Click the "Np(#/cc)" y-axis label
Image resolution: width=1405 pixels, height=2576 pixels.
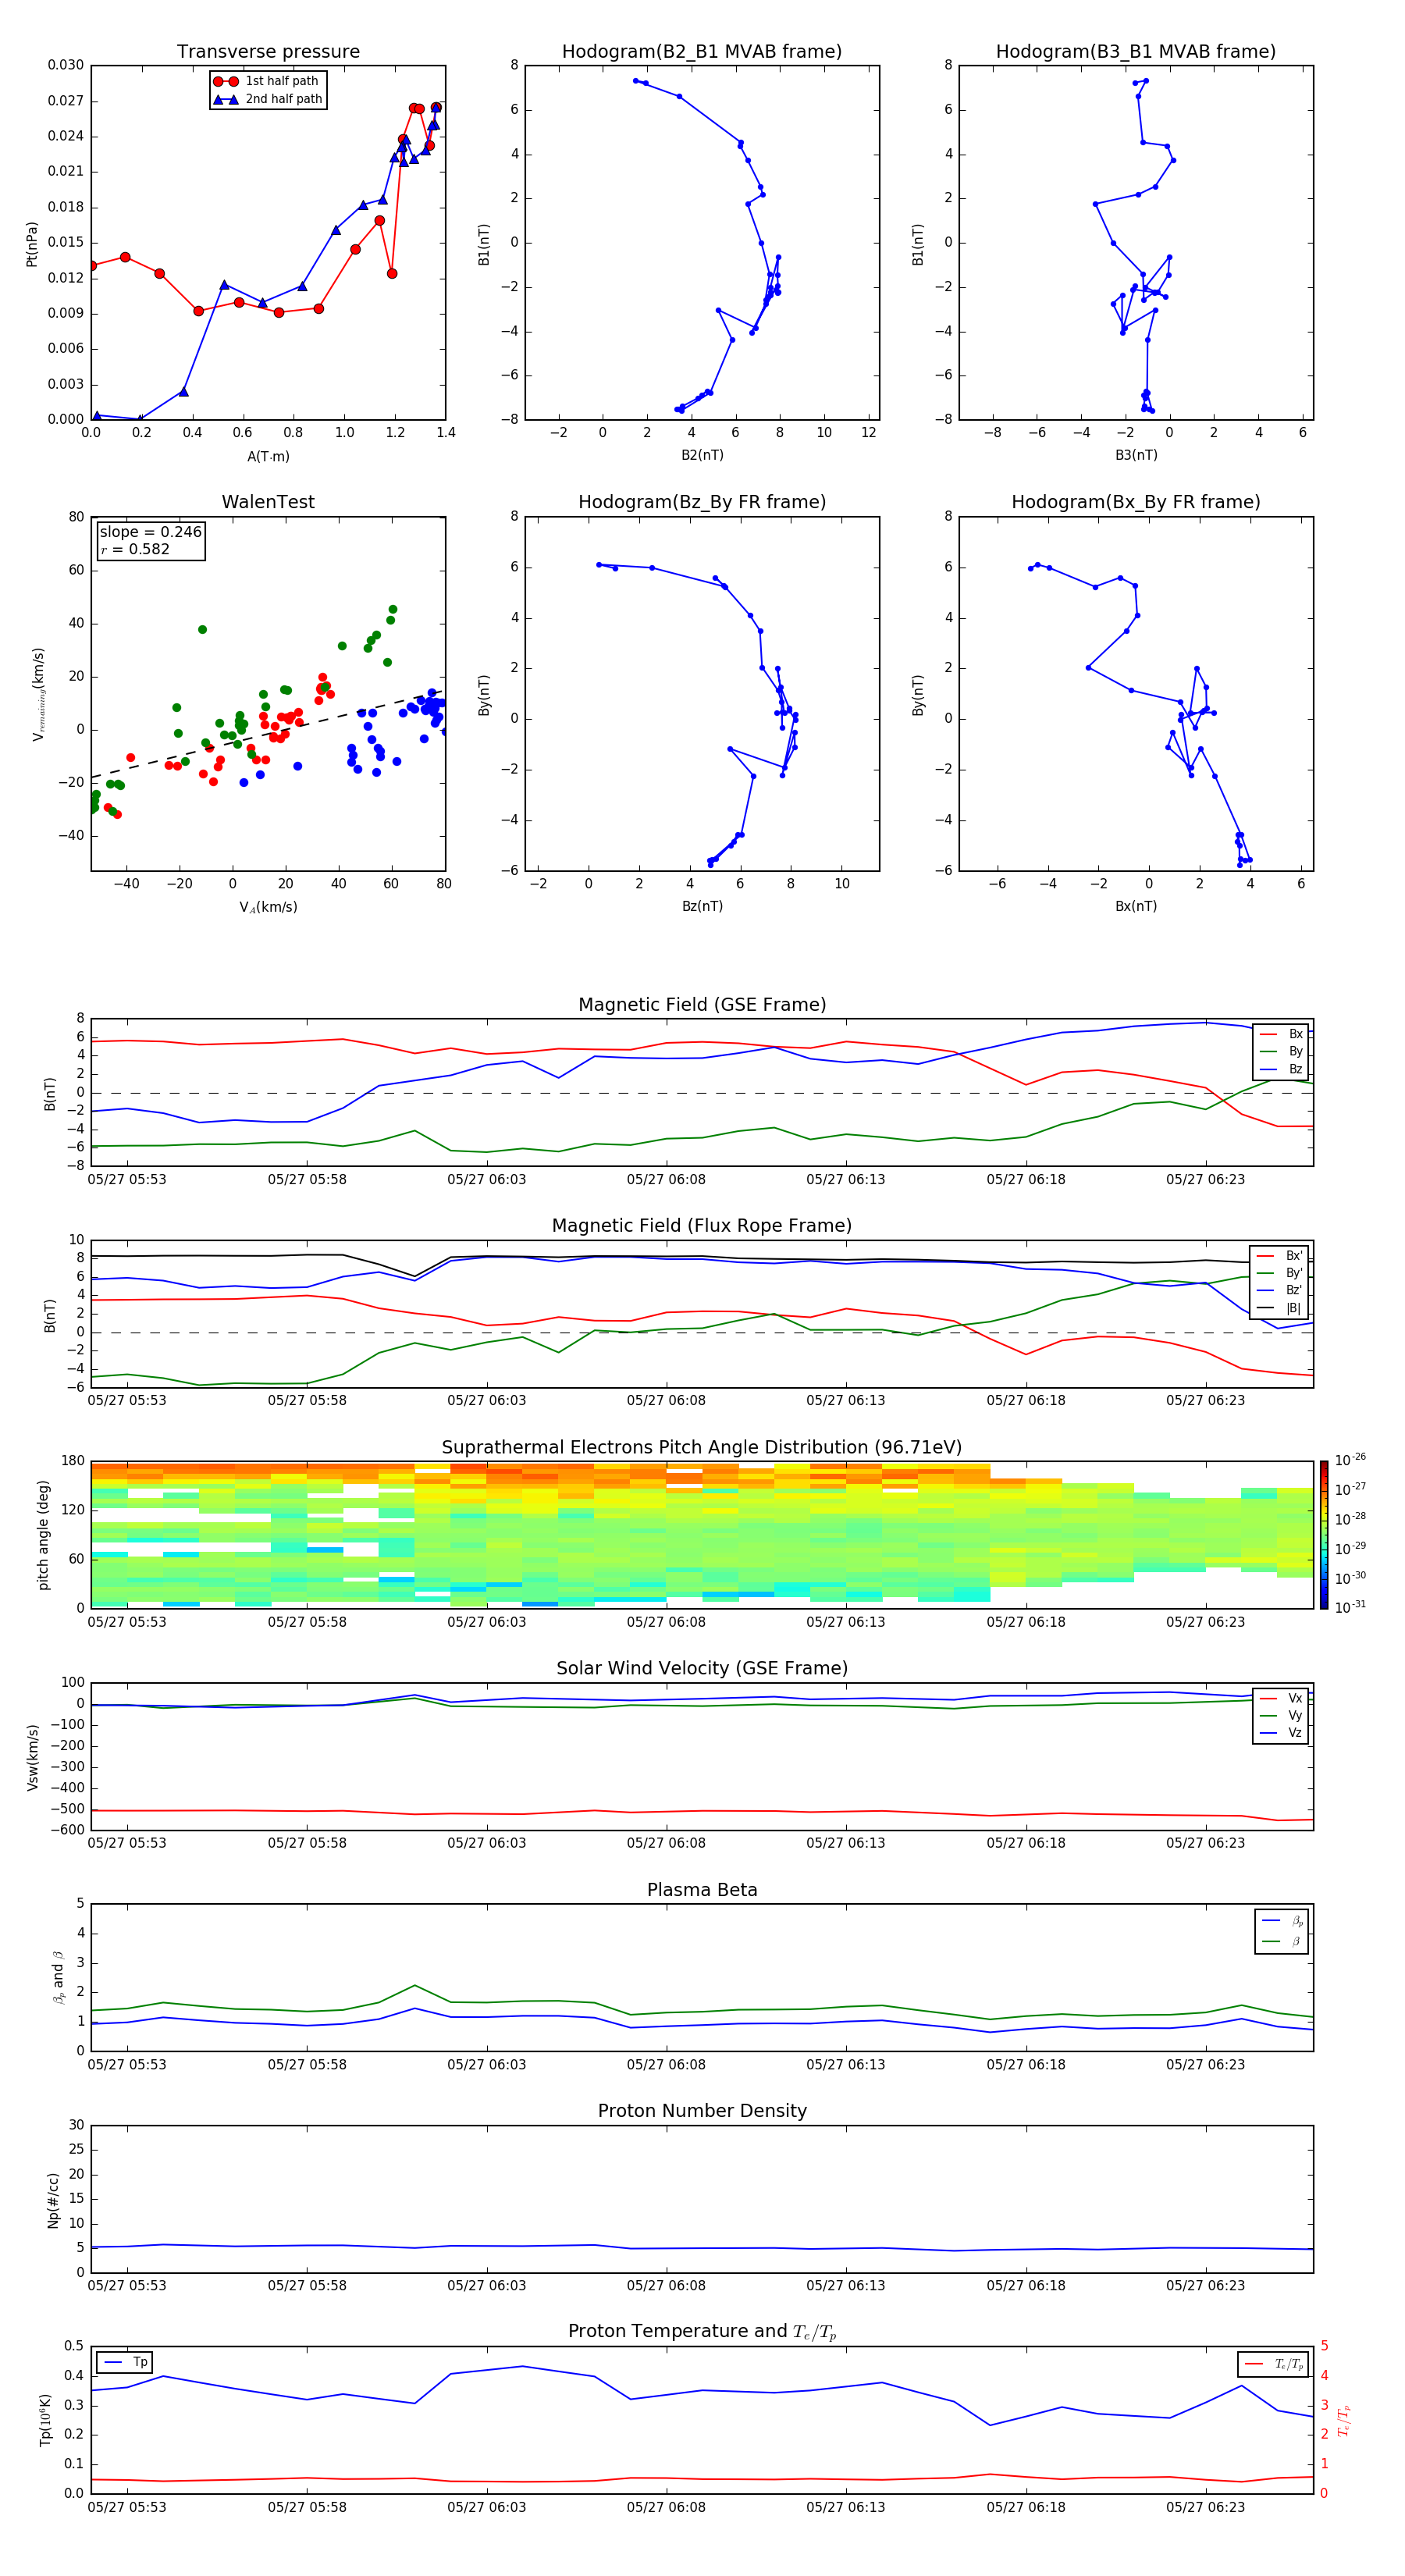(x=54, y=2200)
